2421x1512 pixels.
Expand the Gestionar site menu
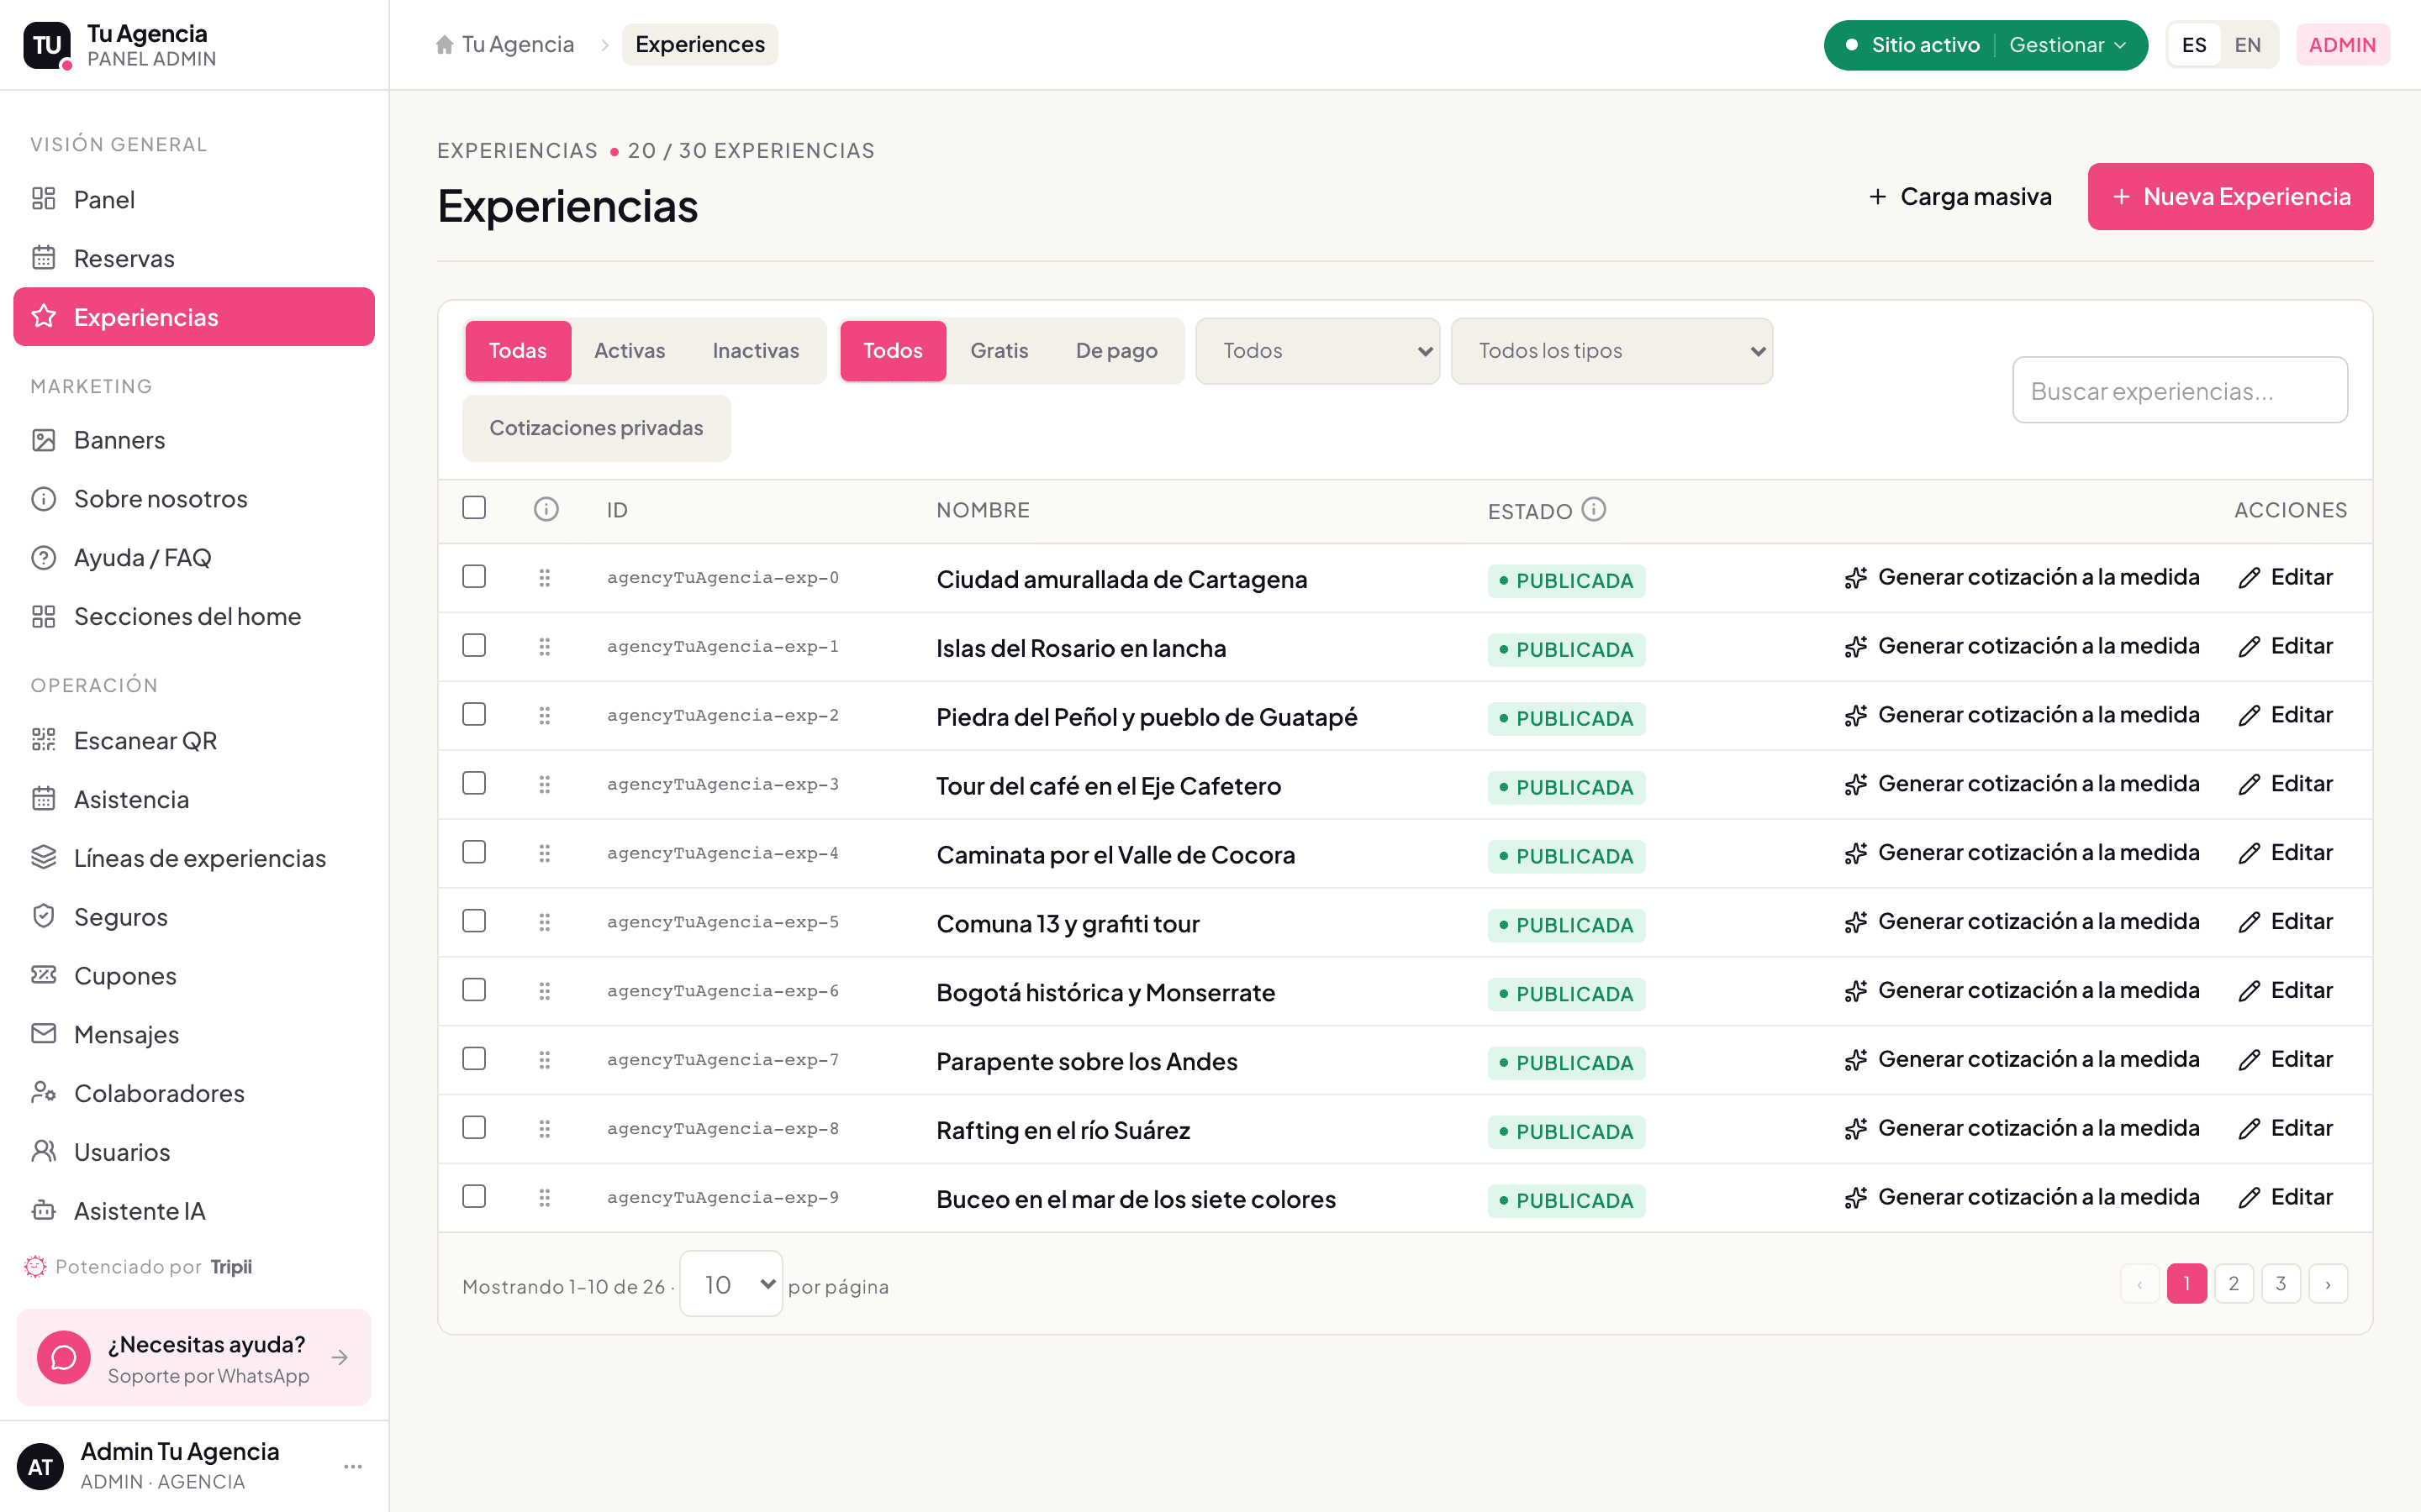click(2068, 45)
